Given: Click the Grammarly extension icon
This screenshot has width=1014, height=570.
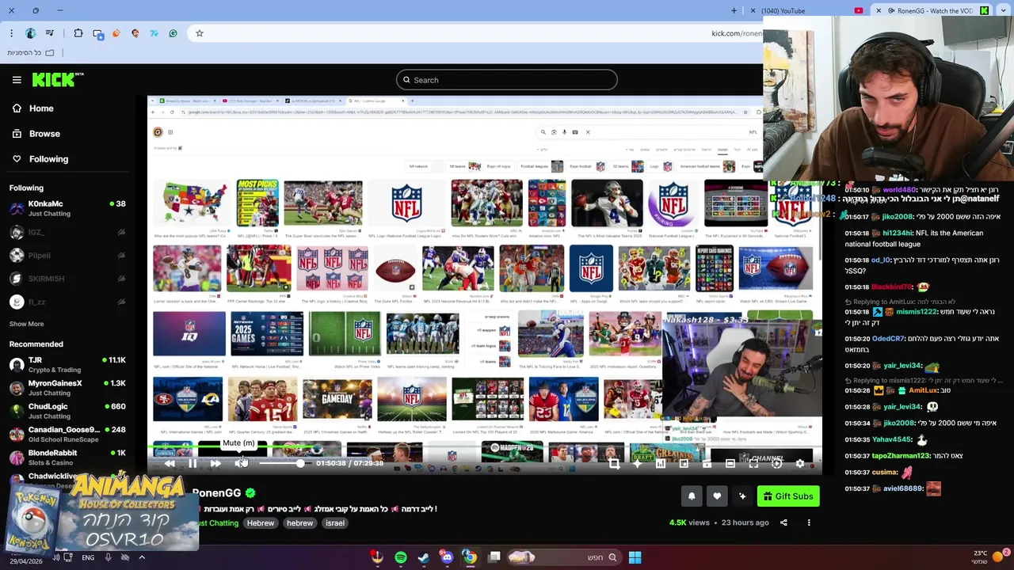Looking at the screenshot, I should point(173,33).
